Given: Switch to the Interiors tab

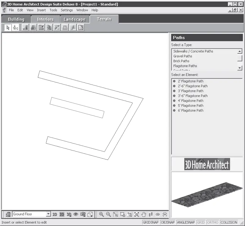Looking at the screenshot, I should (45, 19).
